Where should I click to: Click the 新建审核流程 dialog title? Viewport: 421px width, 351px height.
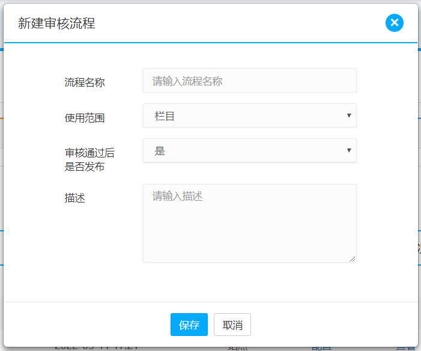tap(56, 23)
